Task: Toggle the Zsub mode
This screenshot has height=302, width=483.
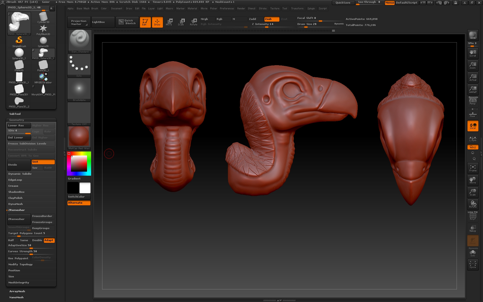Action: pos(271,19)
